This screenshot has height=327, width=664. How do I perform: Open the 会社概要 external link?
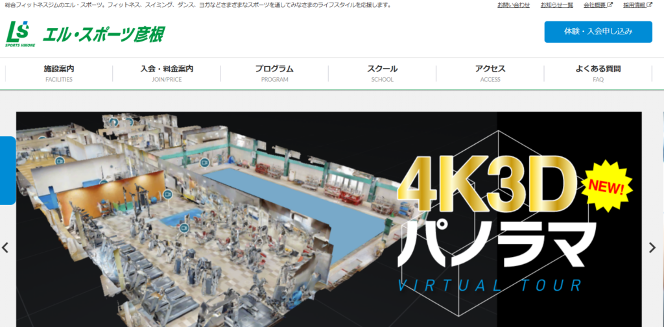[598, 5]
